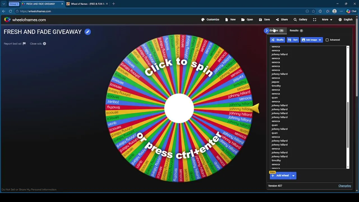Toggle fullscreen mode icon
This screenshot has height=202, width=359.
pos(315,20)
